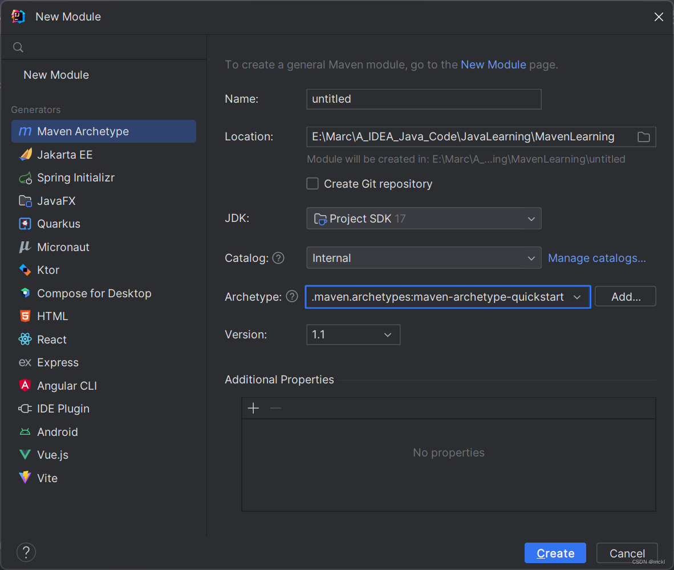Add a property with the plus icon
Screen dimensions: 674x570
coord(254,409)
